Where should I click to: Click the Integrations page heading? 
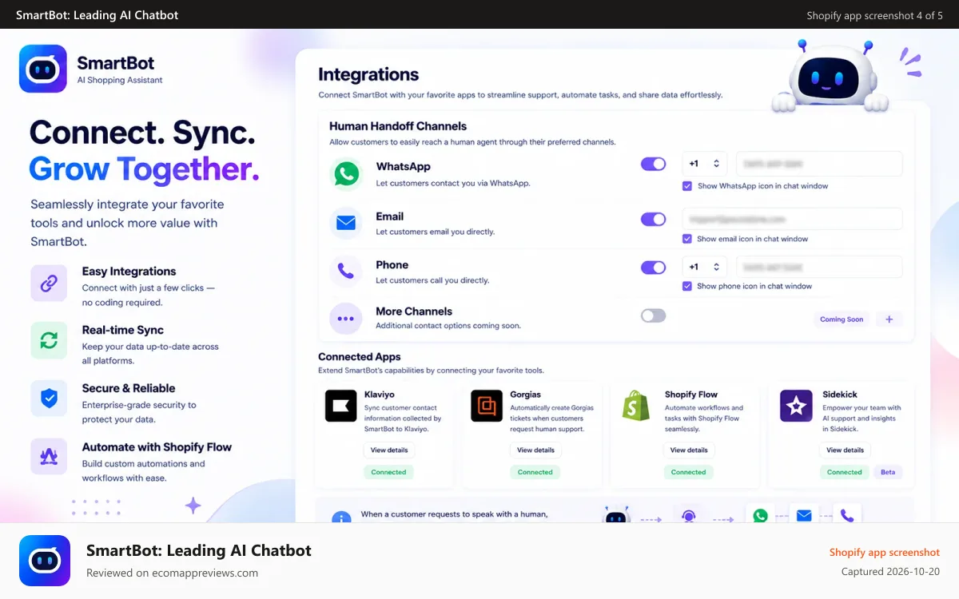pyautogui.click(x=368, y=75)
